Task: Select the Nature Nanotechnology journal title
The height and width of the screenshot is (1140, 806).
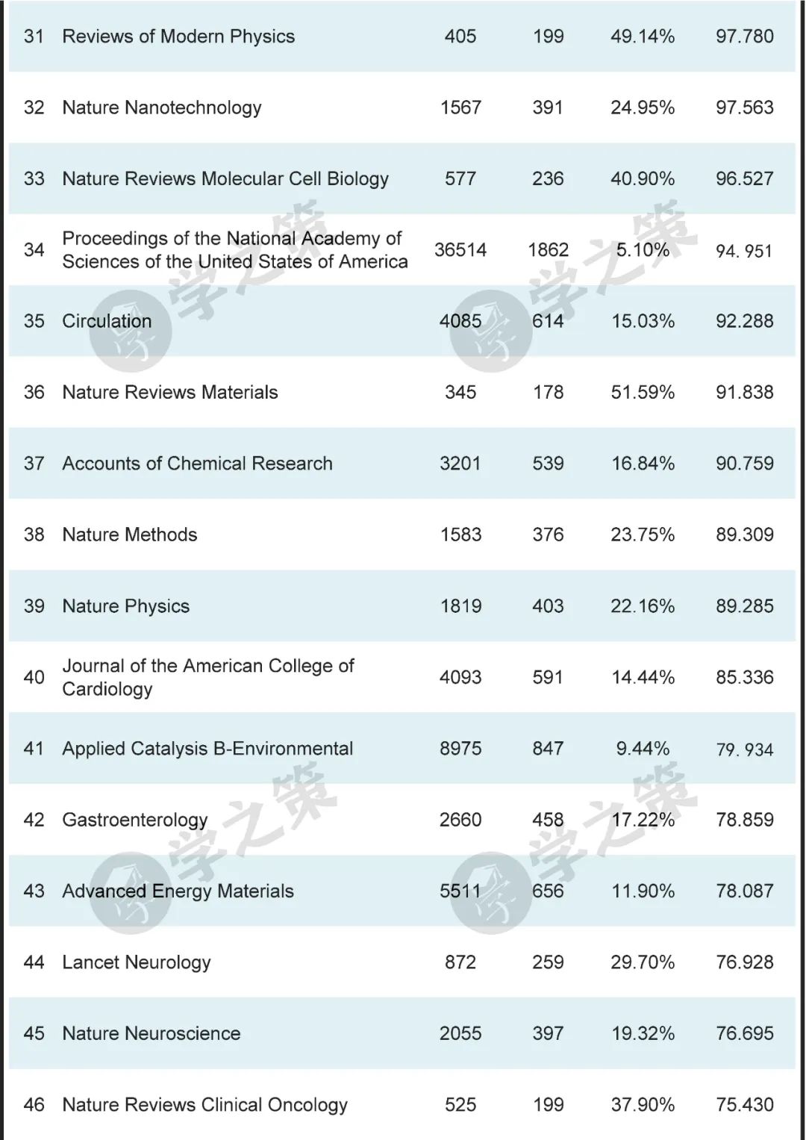Action: click(x=162, y=108)
